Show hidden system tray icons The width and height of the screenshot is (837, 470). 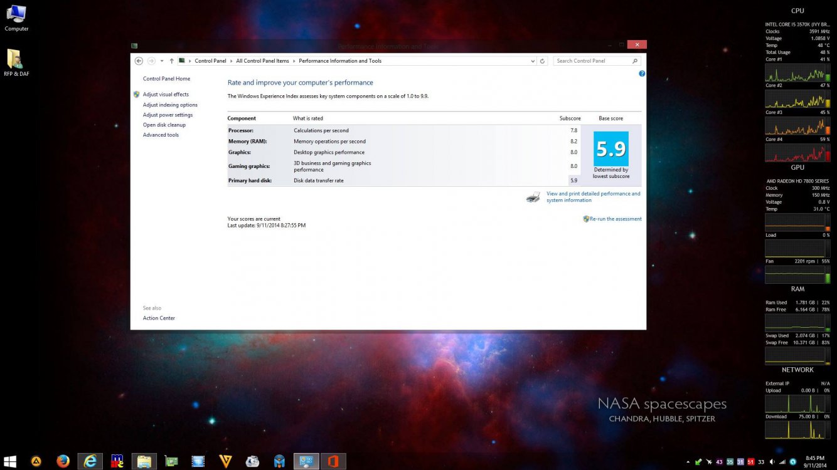[x=688, y=462]
